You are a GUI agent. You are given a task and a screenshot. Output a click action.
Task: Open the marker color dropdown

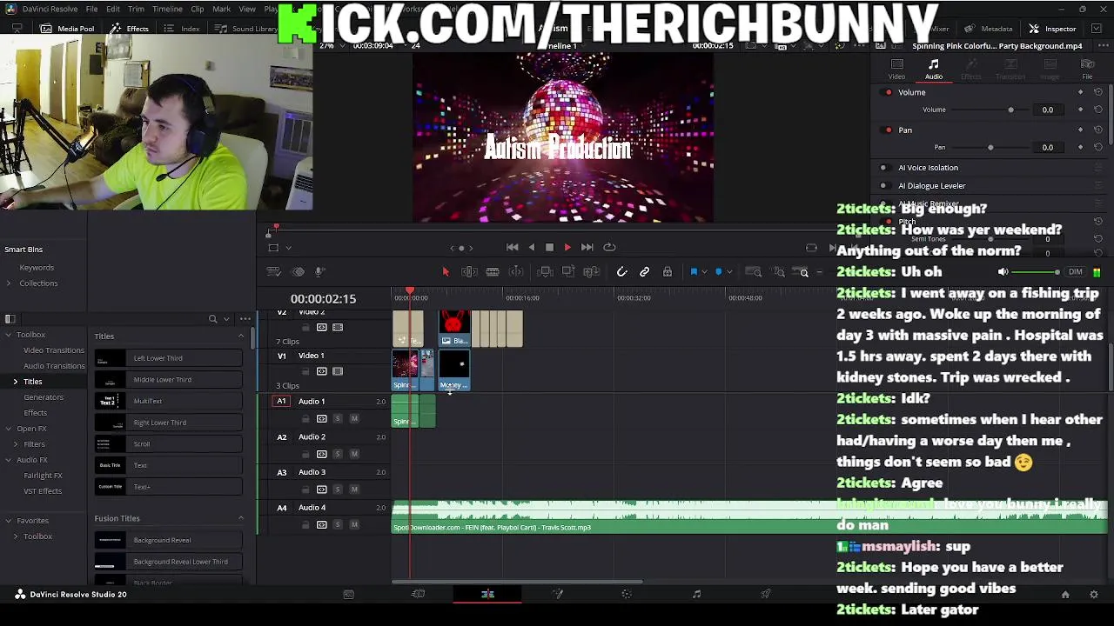coord(728,272)
